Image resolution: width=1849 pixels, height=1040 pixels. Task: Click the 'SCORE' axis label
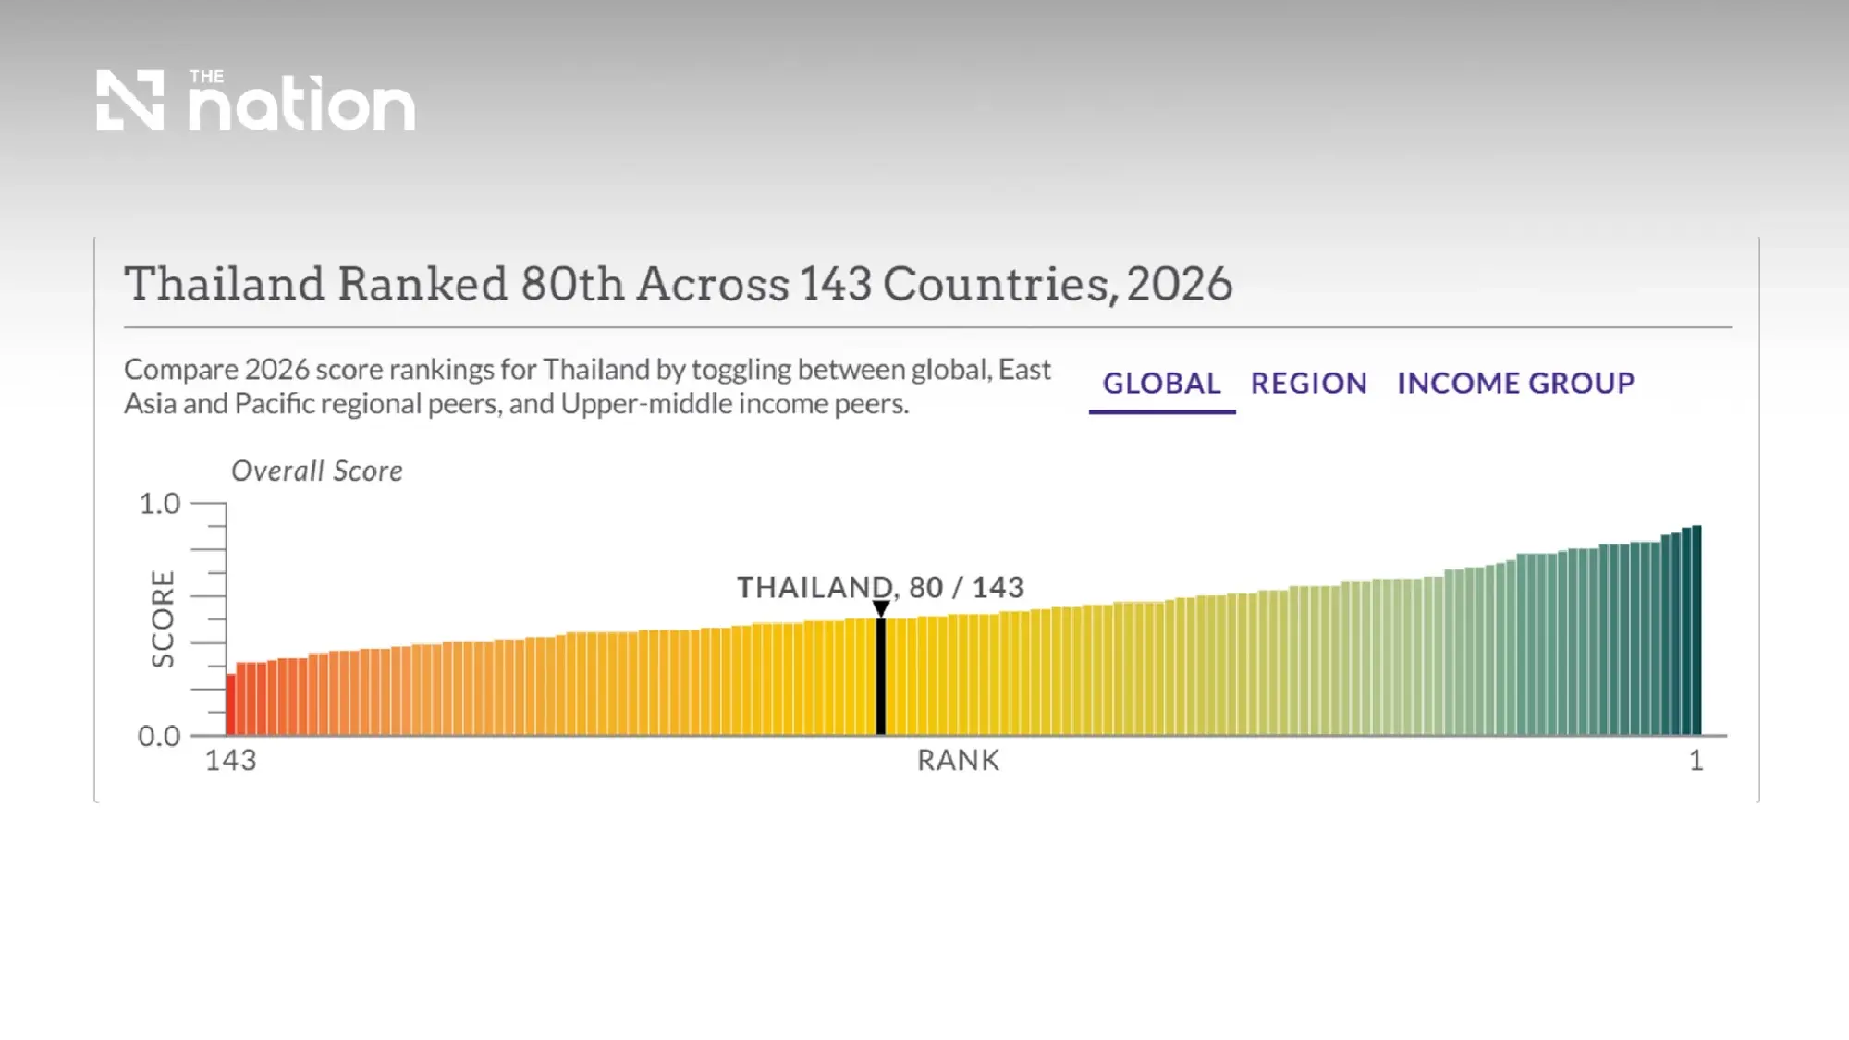coord(163,618)
